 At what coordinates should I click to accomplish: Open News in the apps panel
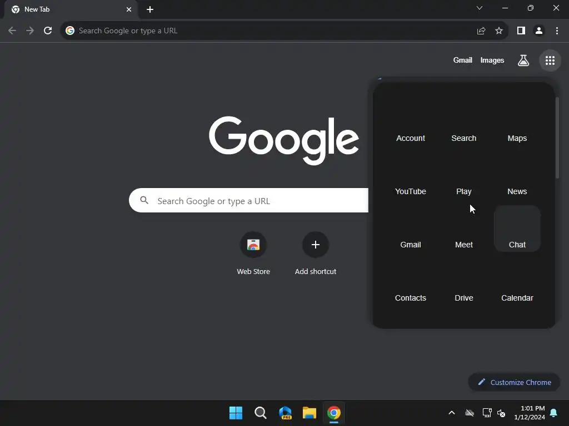[x=517, y=176]
